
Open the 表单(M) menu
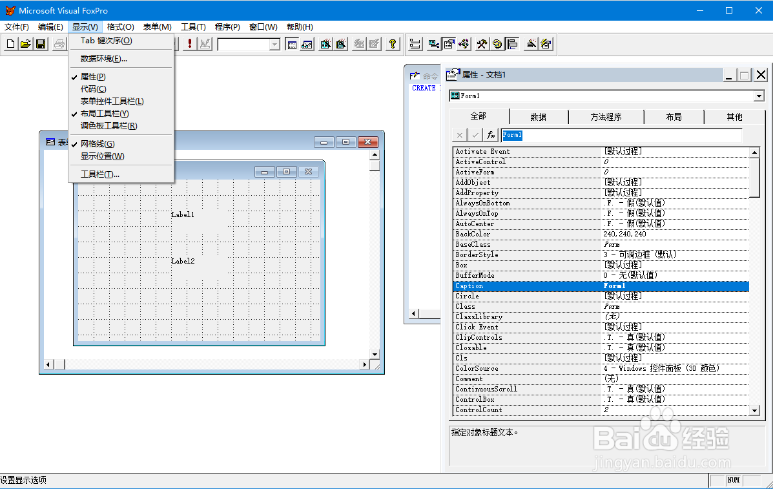click(158, 26)
